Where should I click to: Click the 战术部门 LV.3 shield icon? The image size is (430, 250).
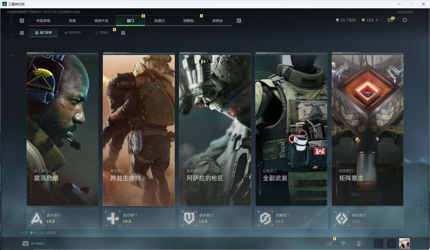pos(189,218)
